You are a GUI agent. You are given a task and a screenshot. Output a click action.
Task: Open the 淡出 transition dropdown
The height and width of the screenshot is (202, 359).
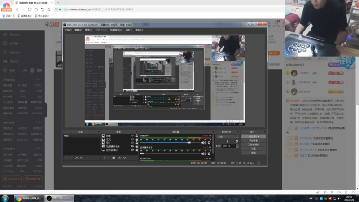[x=228, y=136]
